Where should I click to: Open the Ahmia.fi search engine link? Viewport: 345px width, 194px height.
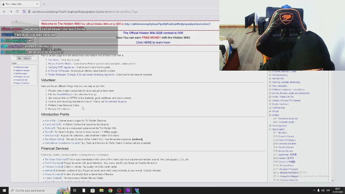click(x=50, y=121)
